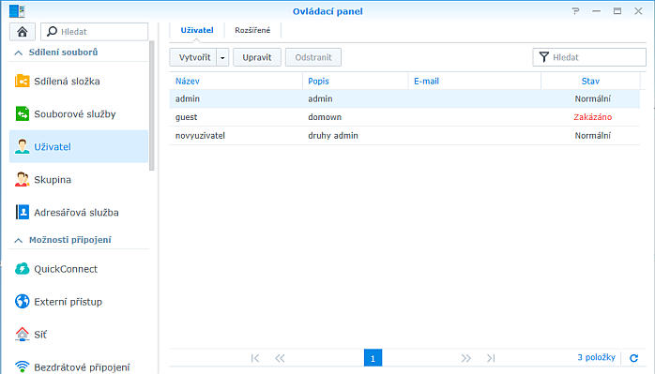655x374 pixels.
Task: Maximize the Ovládací panel window
Action: pos(617,11)
